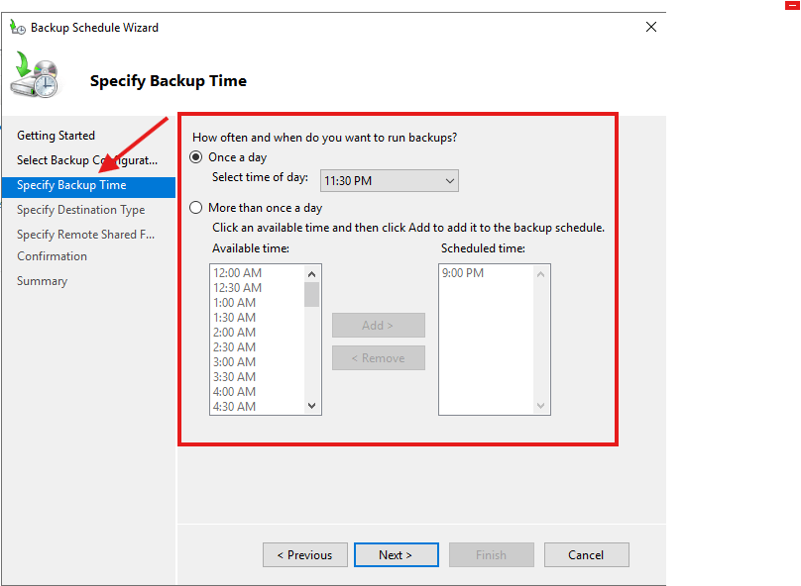The height and width of the screenshot is (586, 801).
Task: Select the More than once a day option
Action: pyautogui.click(x=196, y=208)
